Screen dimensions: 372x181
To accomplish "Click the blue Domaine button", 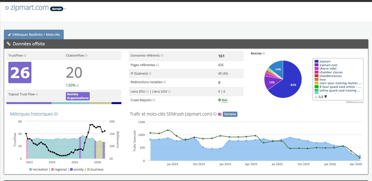I will coord(230,114).
